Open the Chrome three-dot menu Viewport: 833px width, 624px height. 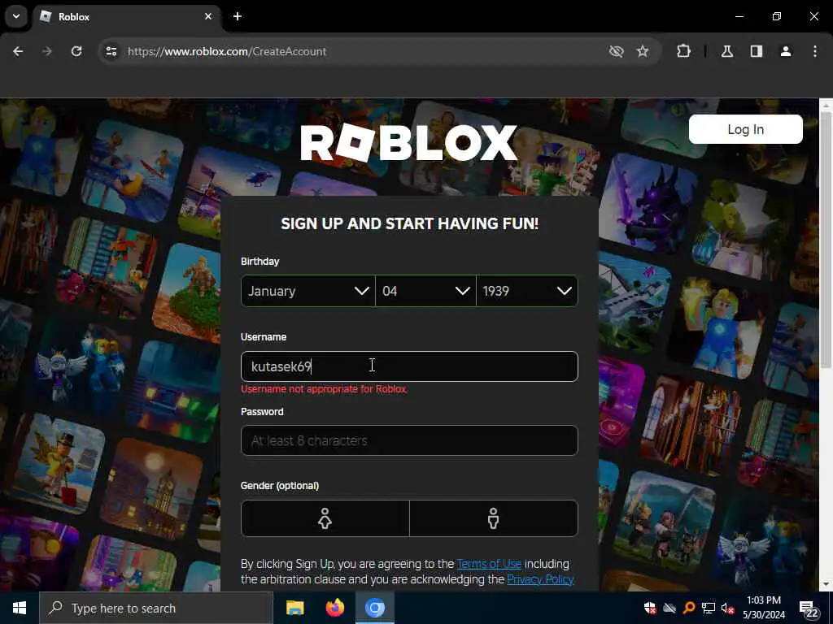[x=815, y=51]
